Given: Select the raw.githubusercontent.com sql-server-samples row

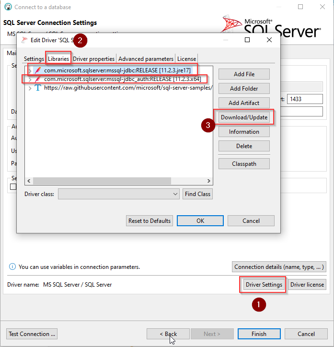Looking at the screenshot, I should [128, 88].
